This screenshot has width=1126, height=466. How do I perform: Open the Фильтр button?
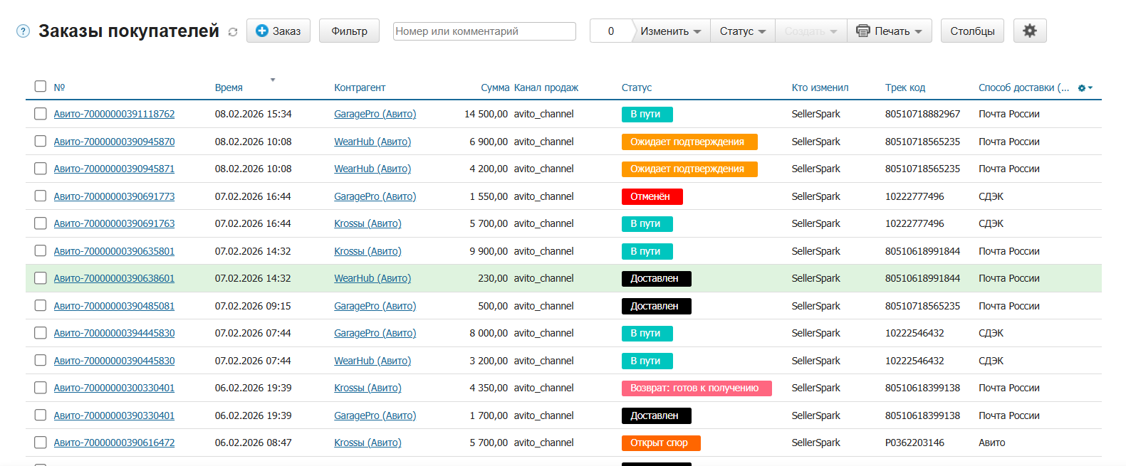tap(349, 31)
